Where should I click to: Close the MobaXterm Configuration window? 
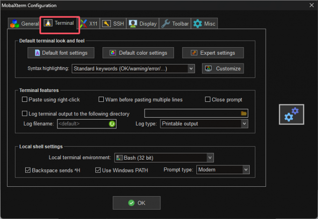pos(312,5)
